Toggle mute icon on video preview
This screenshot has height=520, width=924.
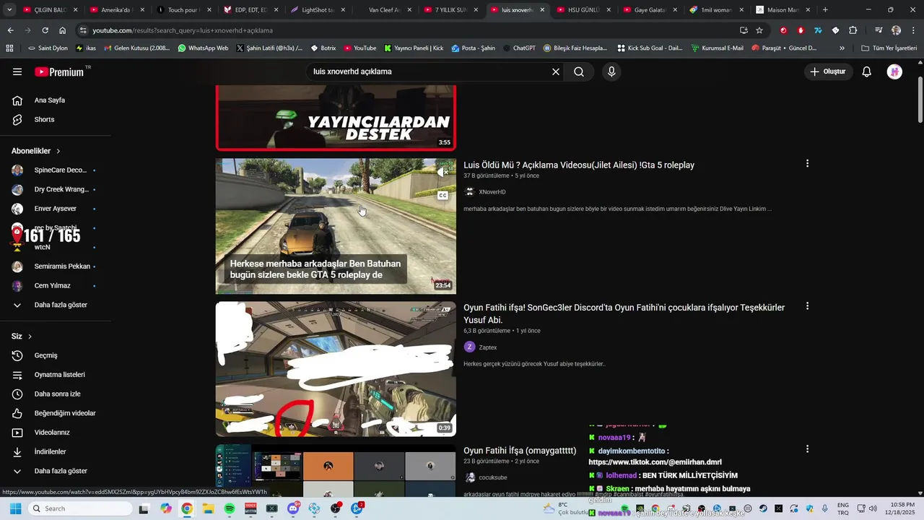click(443, 172)
